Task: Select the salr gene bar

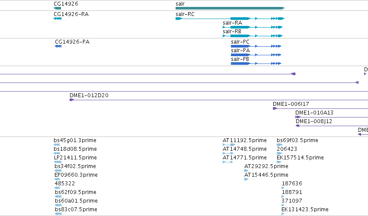Action: [x=230, y=8]
